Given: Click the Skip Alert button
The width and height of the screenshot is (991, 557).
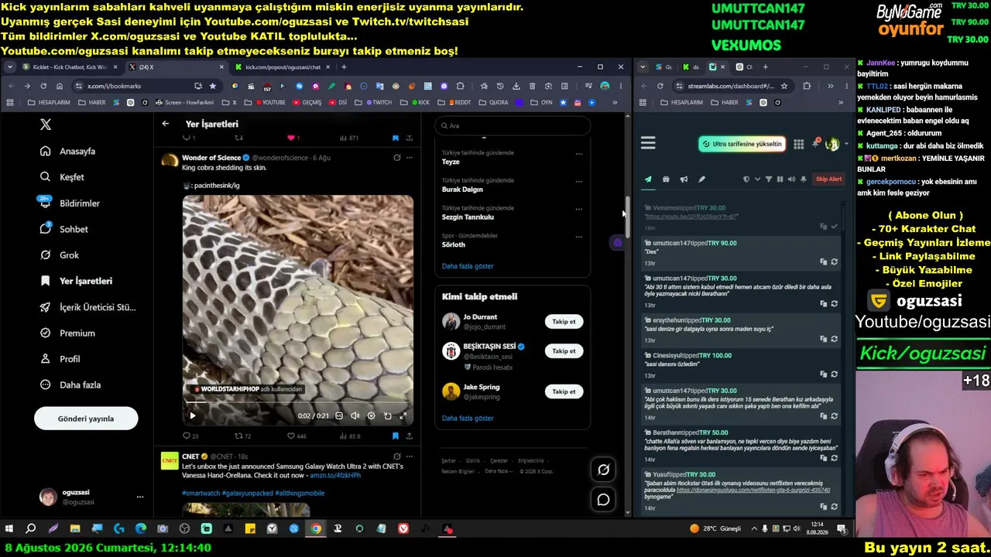Looking at the screenshot, I should (x=828, y=179).
